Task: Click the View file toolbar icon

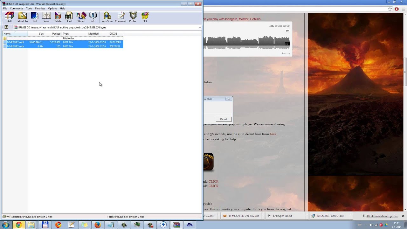Action: pos(46,17)
